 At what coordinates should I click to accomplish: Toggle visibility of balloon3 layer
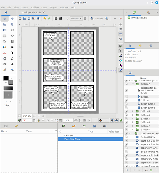(x=126, y=122)
